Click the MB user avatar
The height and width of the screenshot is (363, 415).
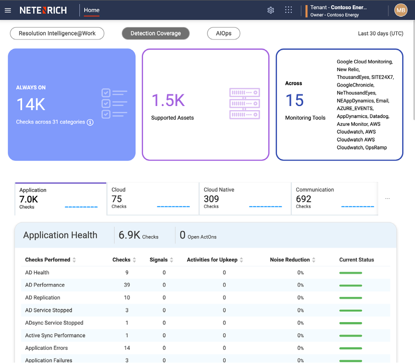click(x=400, y=10)
